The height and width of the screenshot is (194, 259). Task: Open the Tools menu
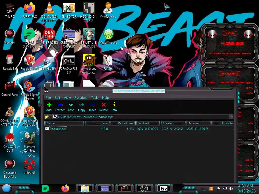tap(95, 98)
